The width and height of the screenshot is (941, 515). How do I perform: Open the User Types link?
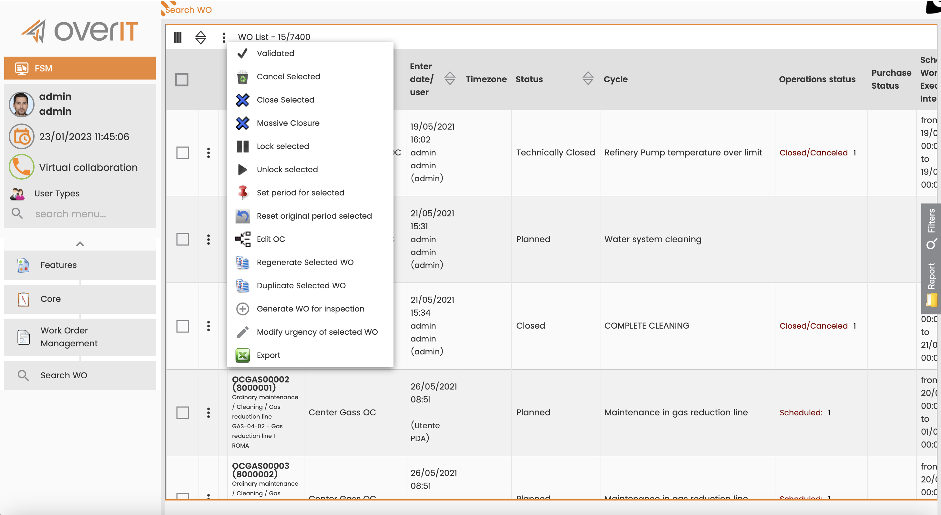pos(57,193)
